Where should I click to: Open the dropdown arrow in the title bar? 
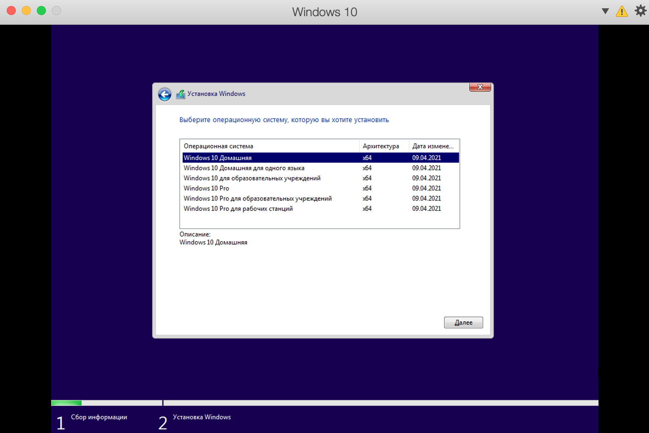[605, 11]
